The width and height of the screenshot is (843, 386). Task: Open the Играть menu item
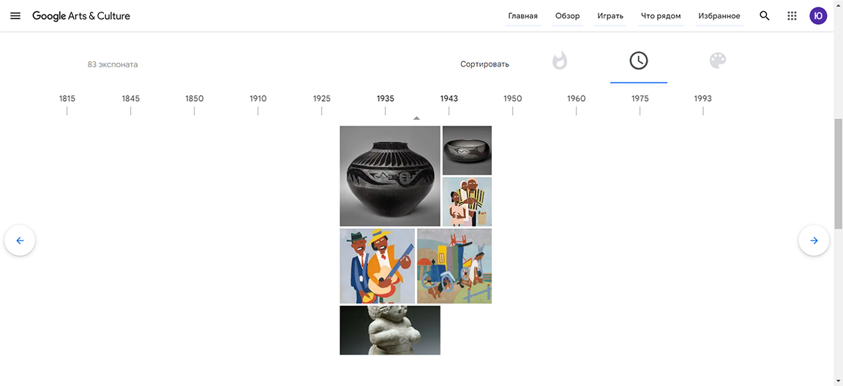click(x=610, y=16)
